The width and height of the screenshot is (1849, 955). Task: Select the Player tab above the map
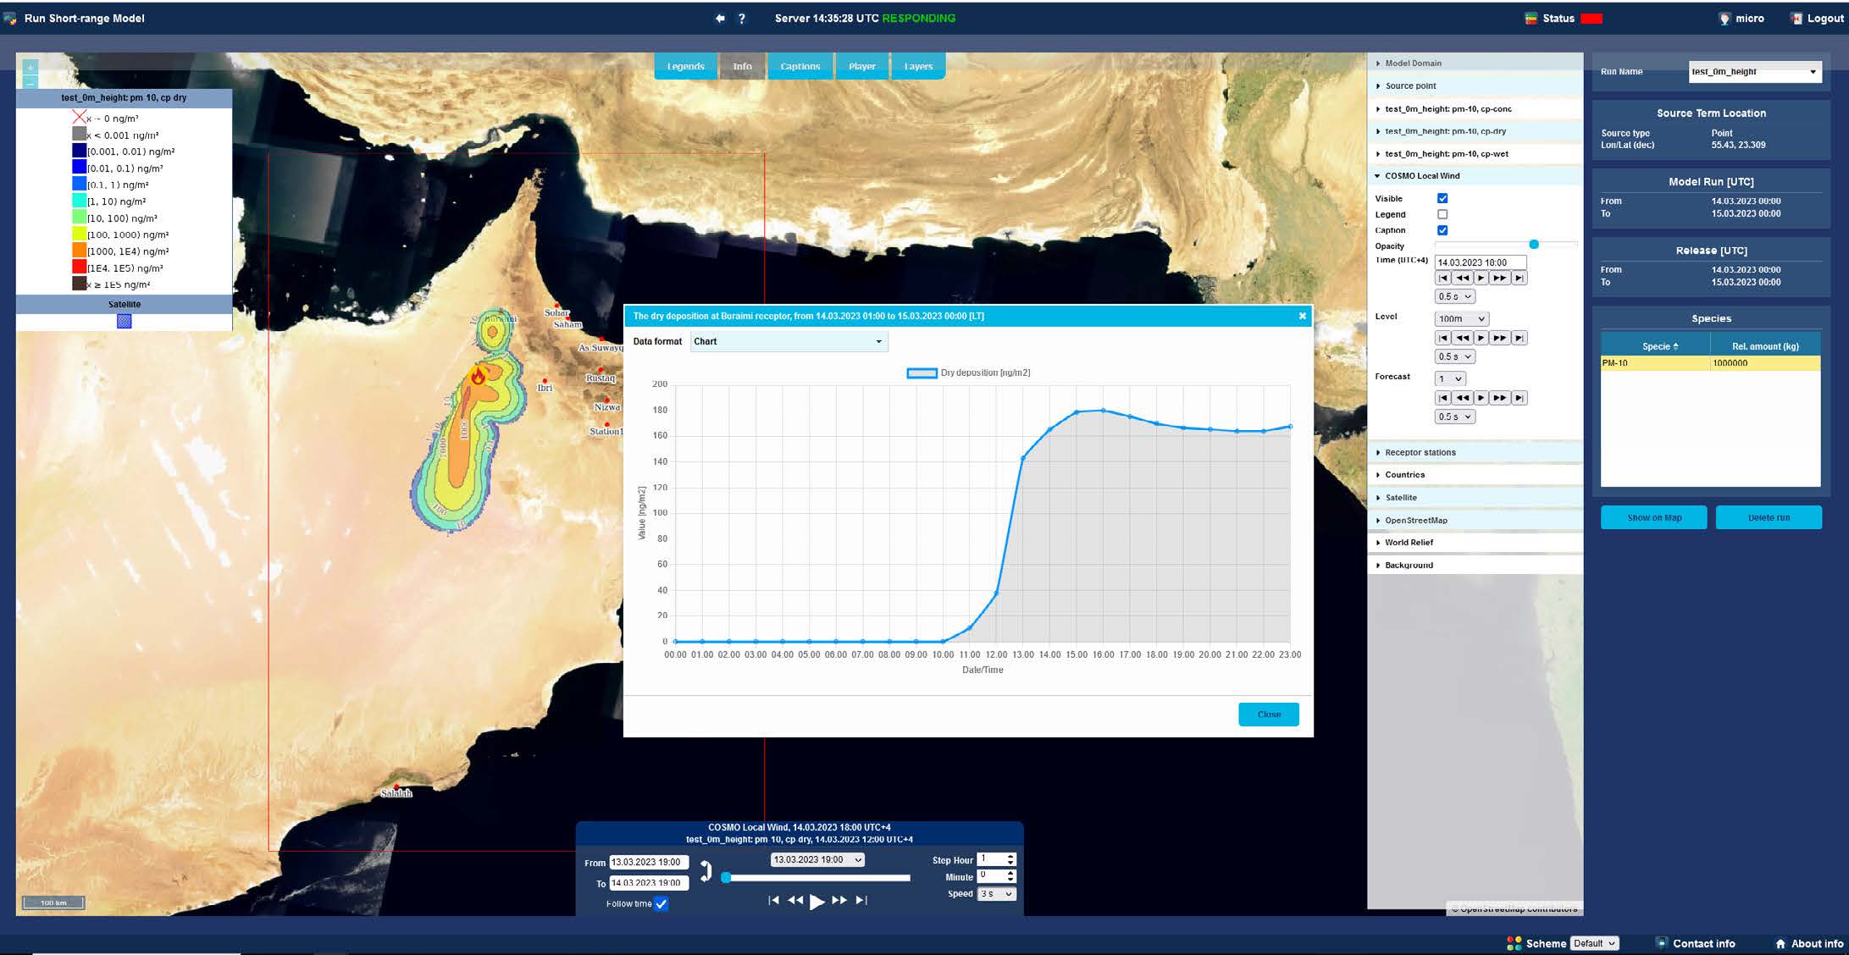(861, 66)
